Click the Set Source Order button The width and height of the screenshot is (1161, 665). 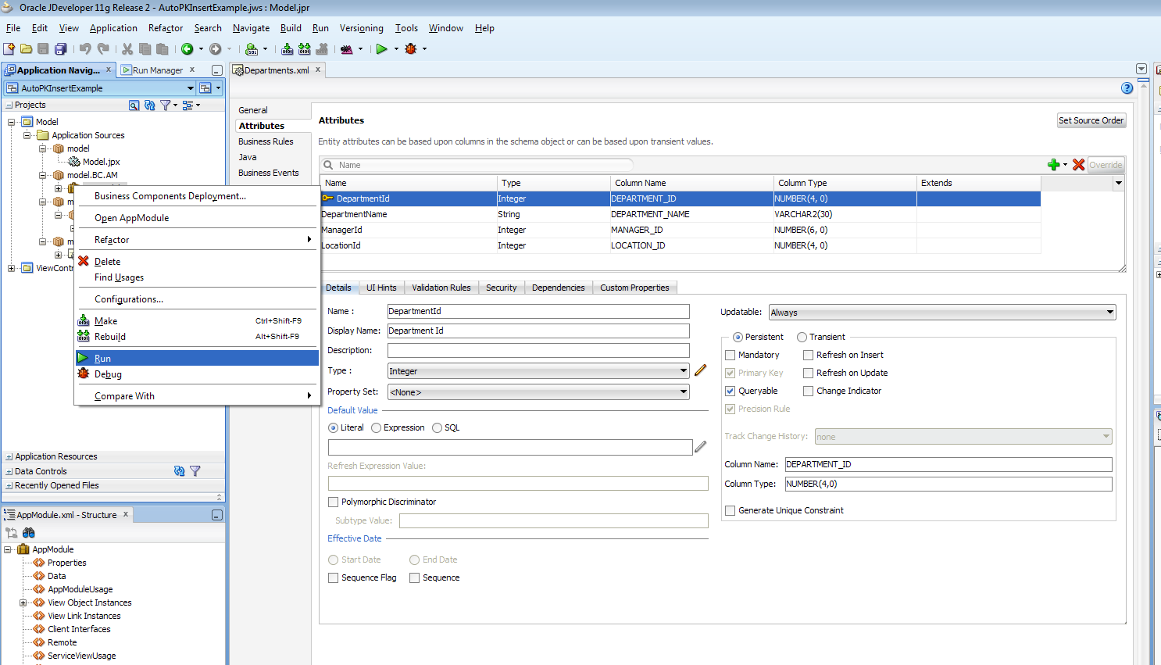point(1091,120)
